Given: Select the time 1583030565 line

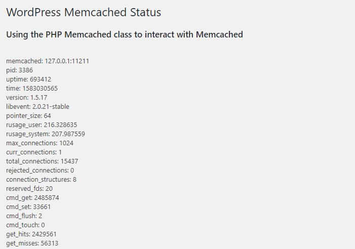Looking at the screenshot, I should (32, 89).
